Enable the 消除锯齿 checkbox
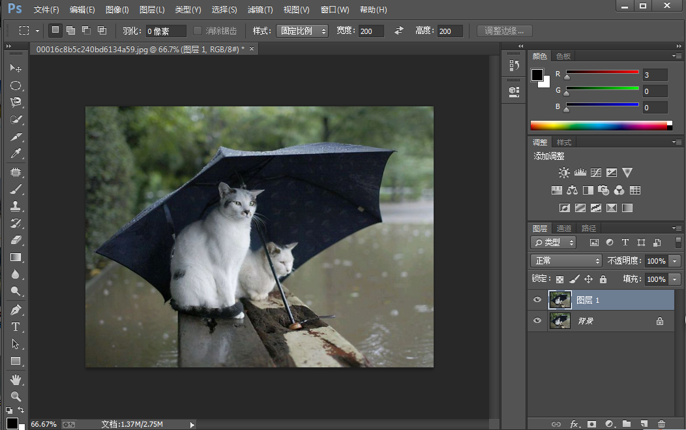Viewport: 686px width, 430px height. coord(198,31)
